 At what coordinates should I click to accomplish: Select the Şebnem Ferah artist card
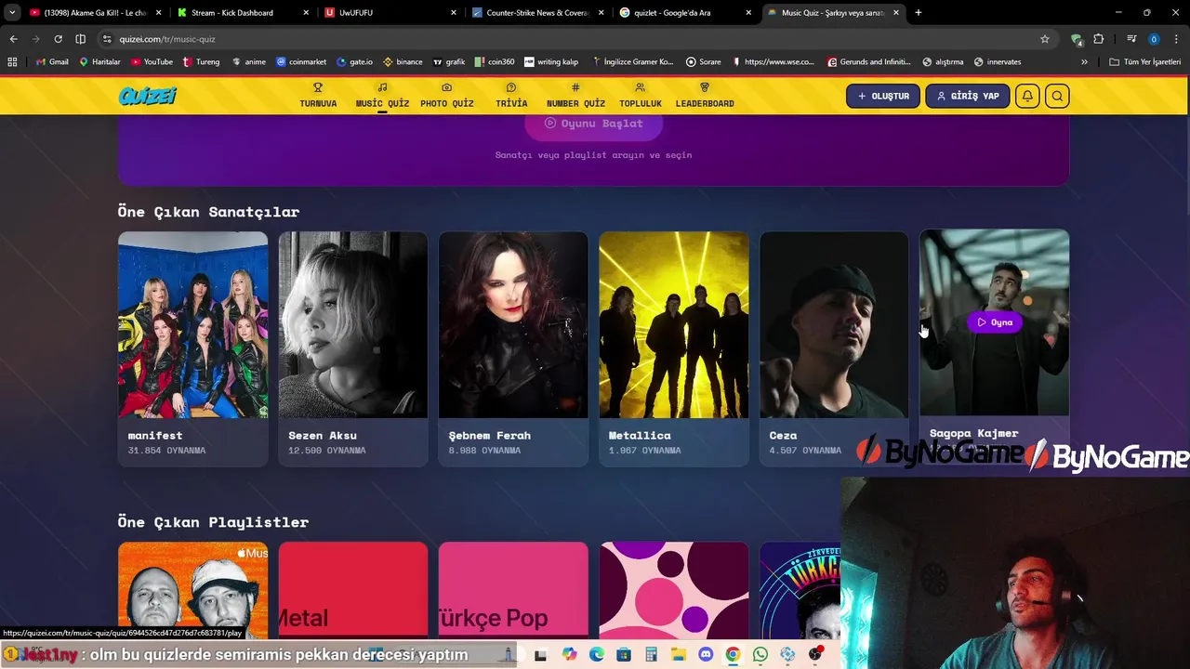tap(513, 348)
